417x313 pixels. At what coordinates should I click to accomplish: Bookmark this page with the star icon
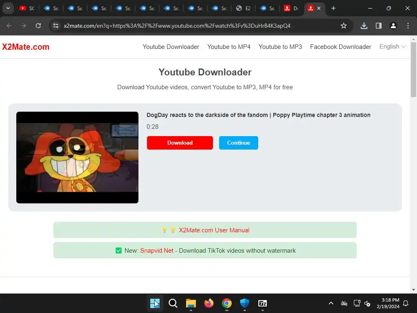point(344,26)
